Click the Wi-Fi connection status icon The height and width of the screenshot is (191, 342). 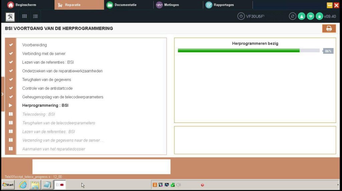pos(311,16)
